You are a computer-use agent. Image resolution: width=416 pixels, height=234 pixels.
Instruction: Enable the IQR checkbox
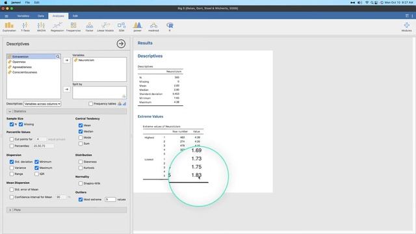[x=36, y=174]
